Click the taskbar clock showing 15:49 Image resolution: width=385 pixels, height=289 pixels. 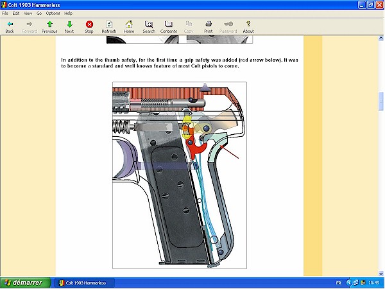pyautogui.click(x=373, y=283)
